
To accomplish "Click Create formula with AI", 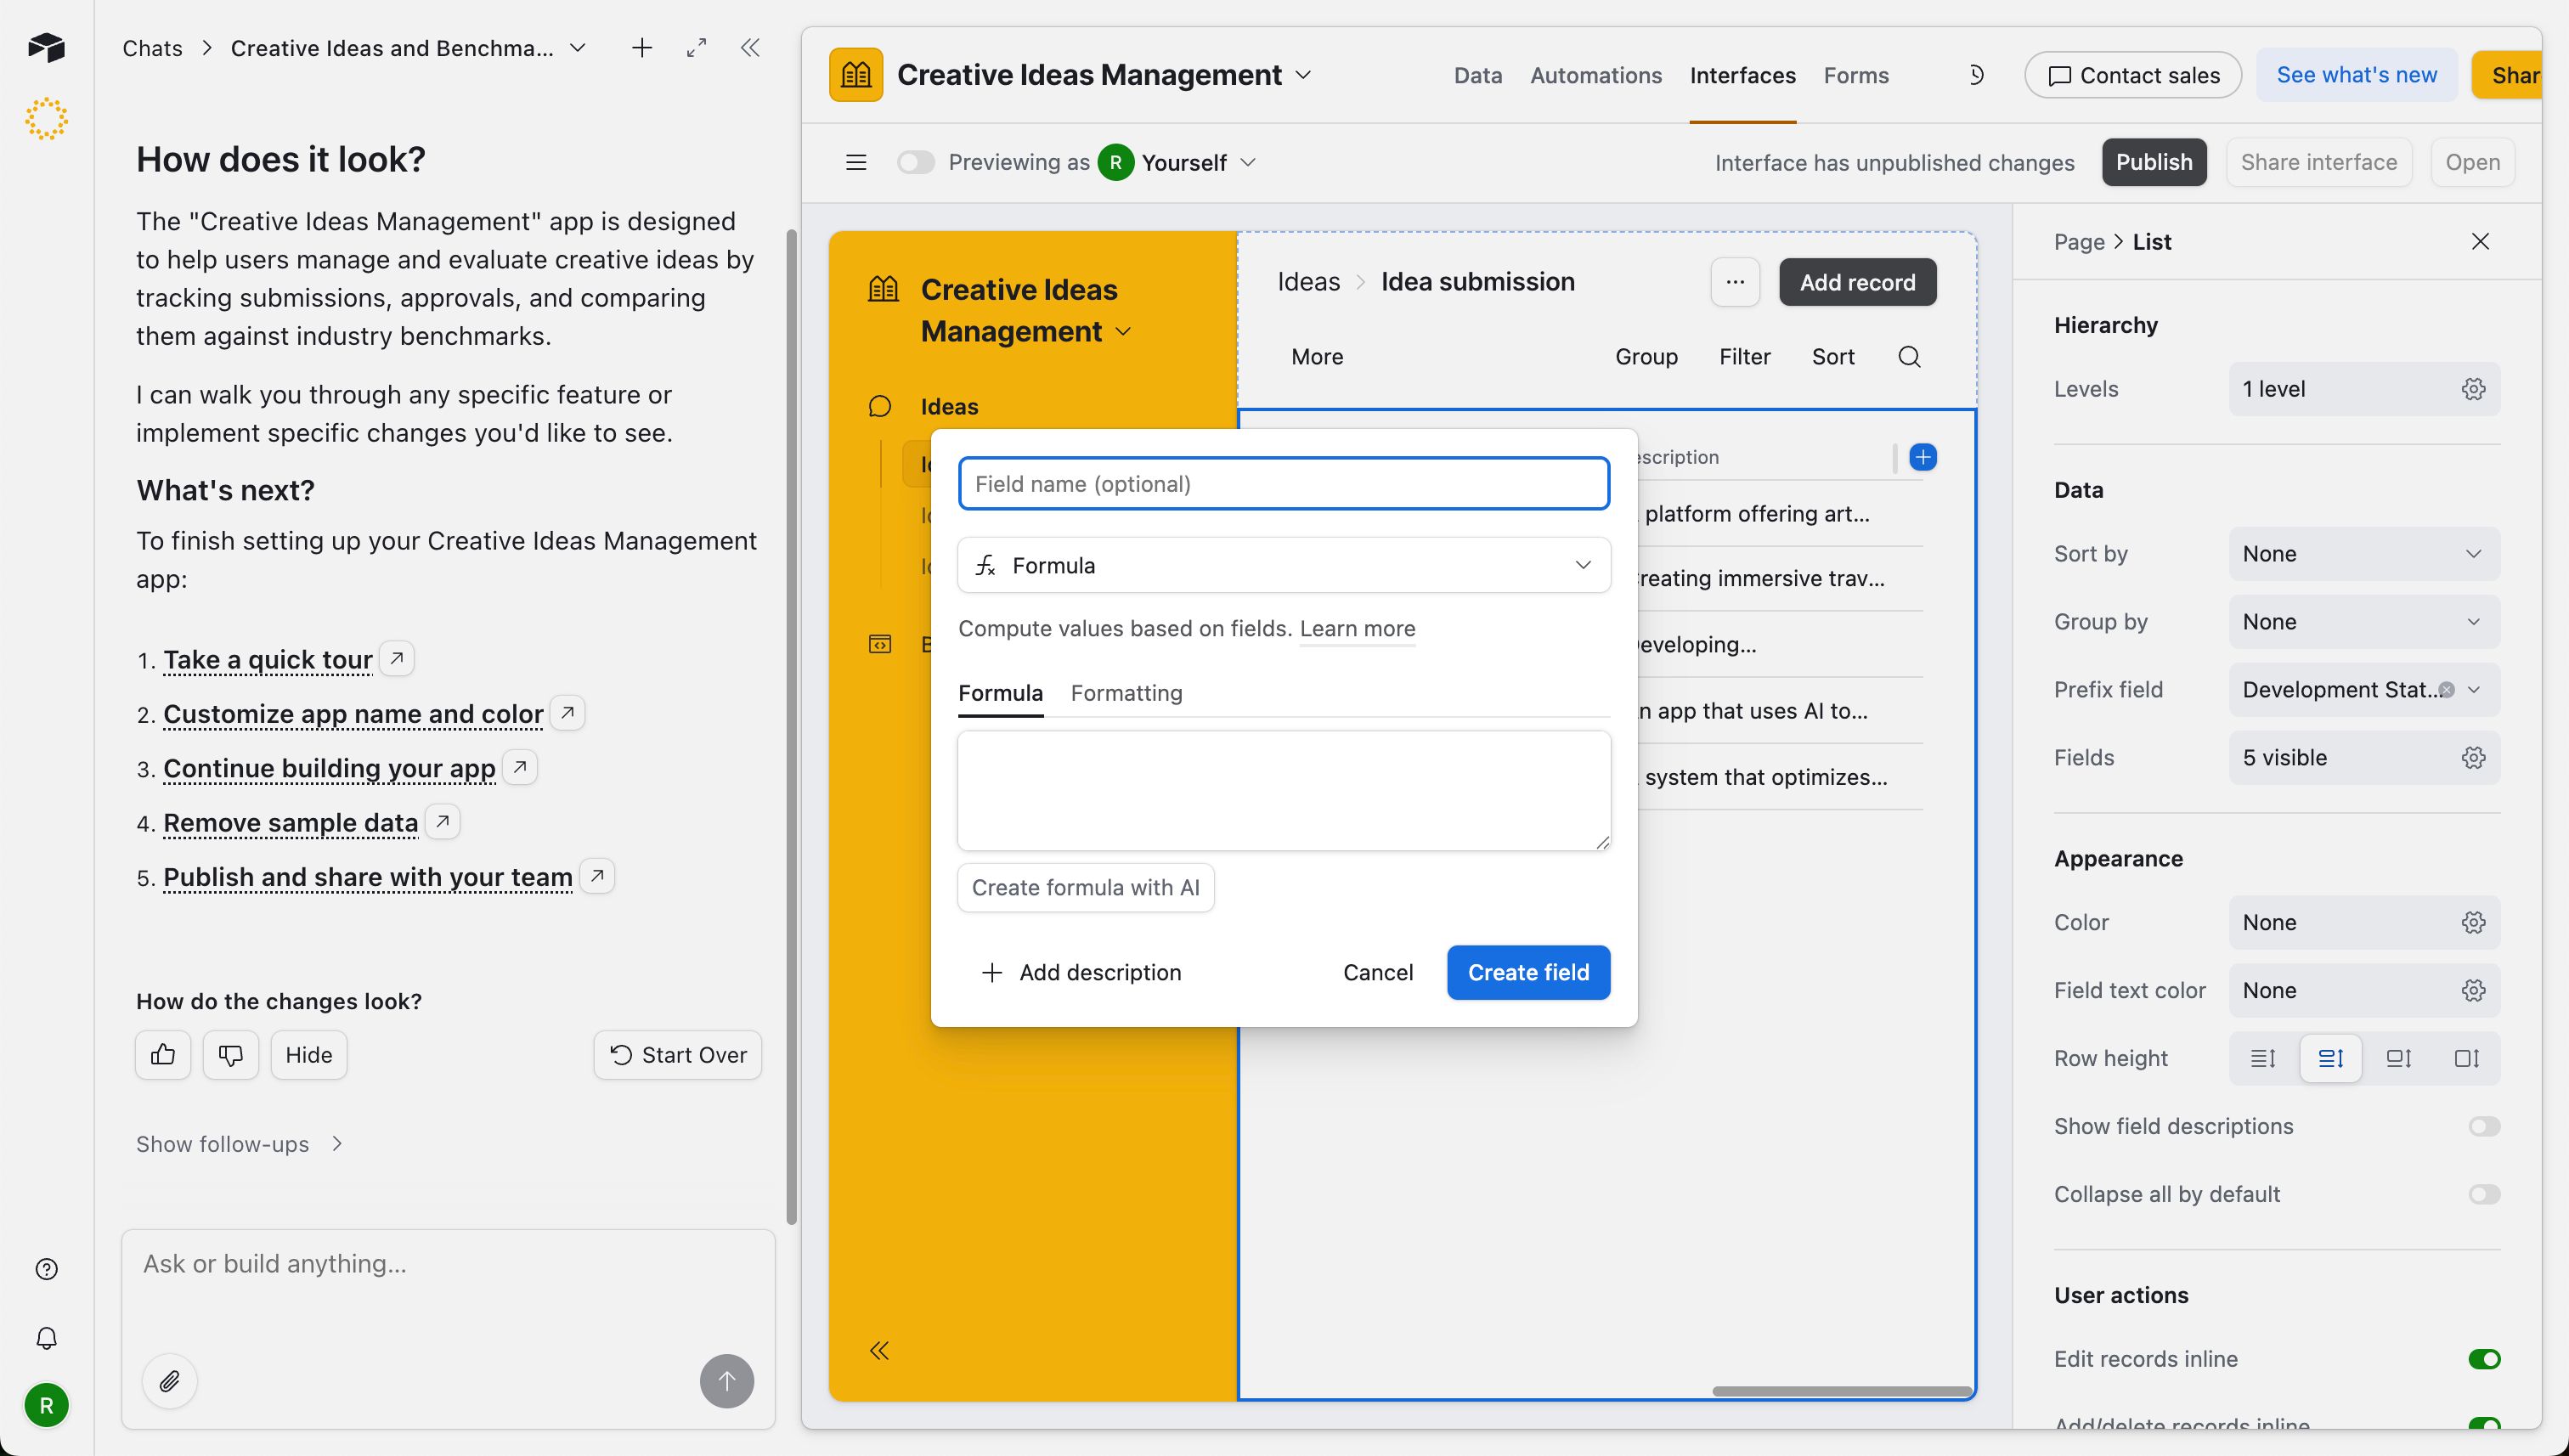I will coord(1085,887).
